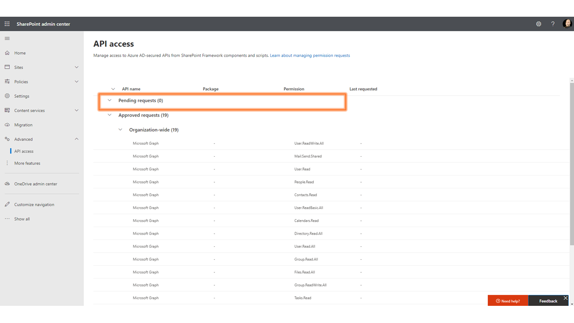Collapse the Approved requests group
574x323 pixels.
pyautogui.click(x=109, y=115)
